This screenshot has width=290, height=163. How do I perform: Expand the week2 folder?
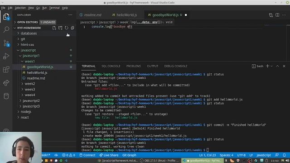[30, 84]
